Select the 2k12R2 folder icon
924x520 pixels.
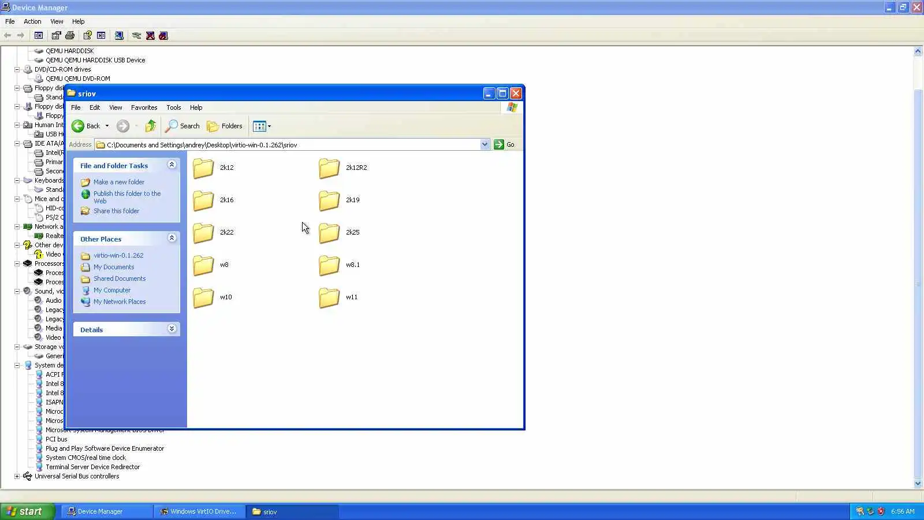coord(329,168)
